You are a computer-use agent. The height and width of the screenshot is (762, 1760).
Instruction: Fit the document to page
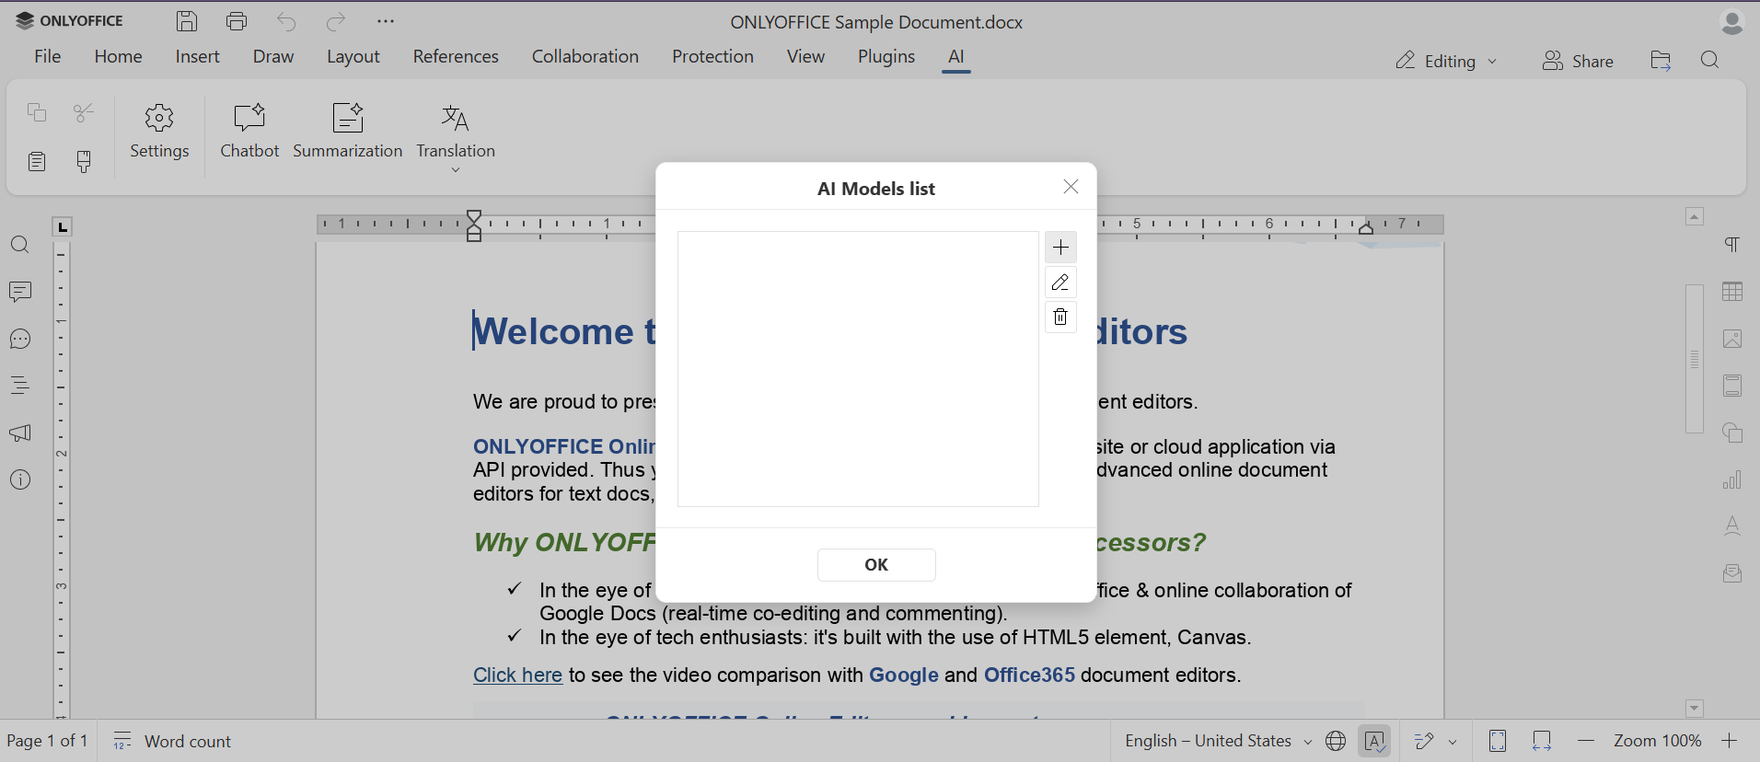click(1498, 741)
